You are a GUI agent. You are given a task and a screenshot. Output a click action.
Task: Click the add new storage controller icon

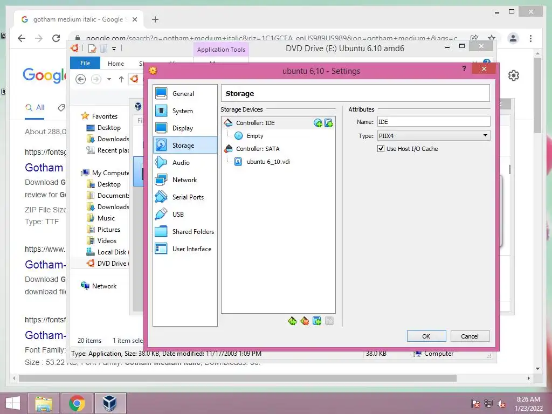[292, 321]
